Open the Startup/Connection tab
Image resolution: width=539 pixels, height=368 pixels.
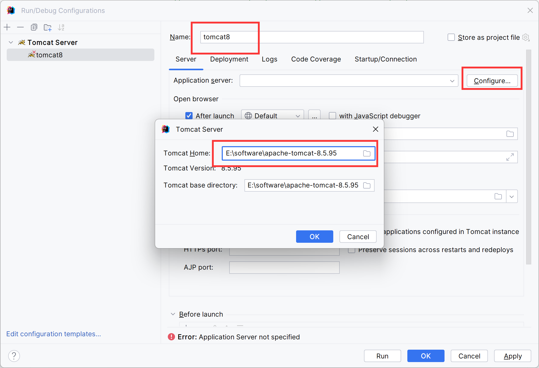385,59
